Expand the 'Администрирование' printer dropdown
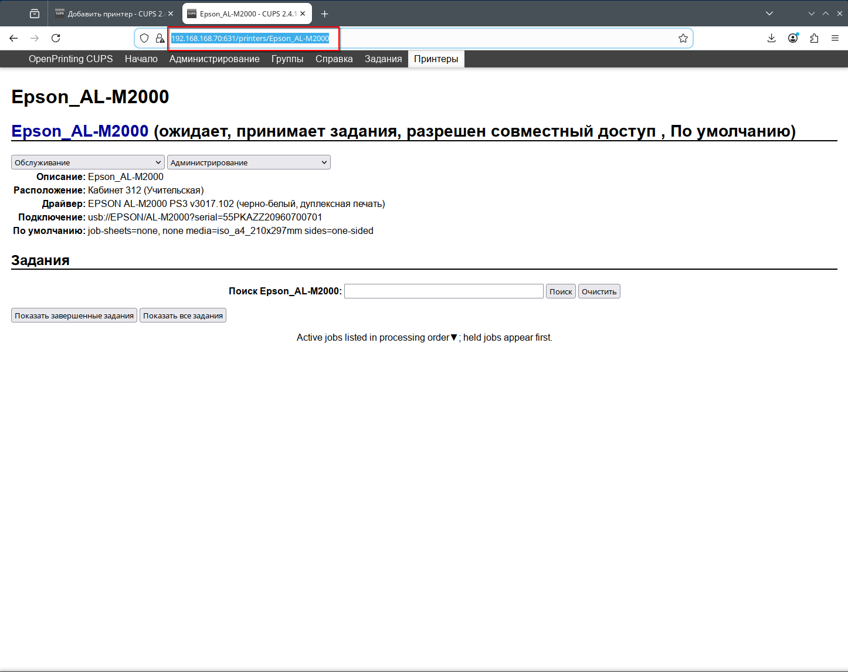The image size is (848, 672). [x=249, y=162]
